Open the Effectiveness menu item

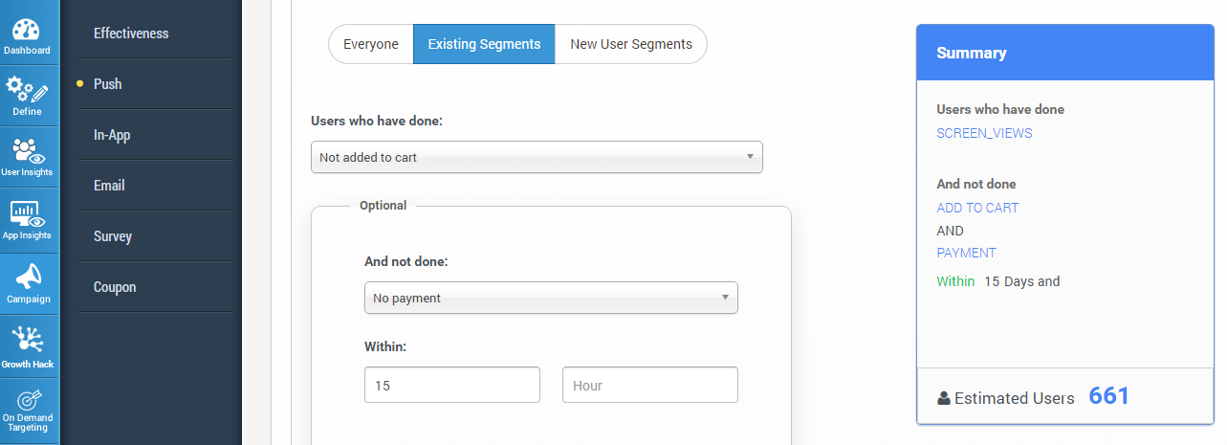tap(131, 33)
